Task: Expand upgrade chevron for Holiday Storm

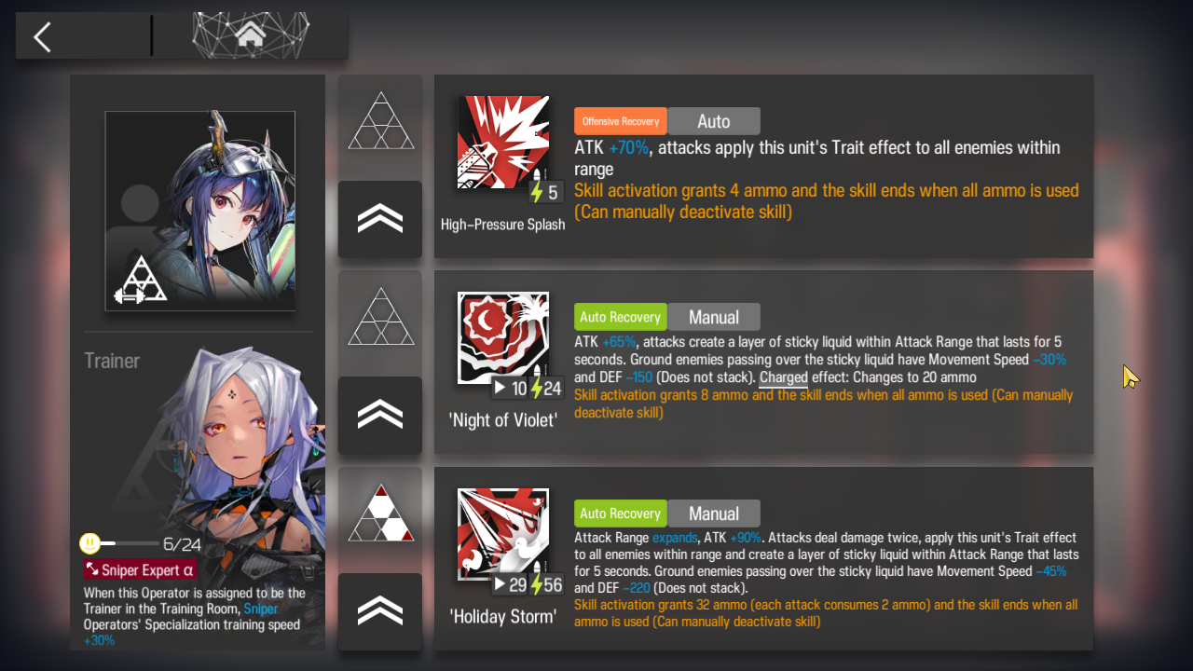Action: point(380,611)
